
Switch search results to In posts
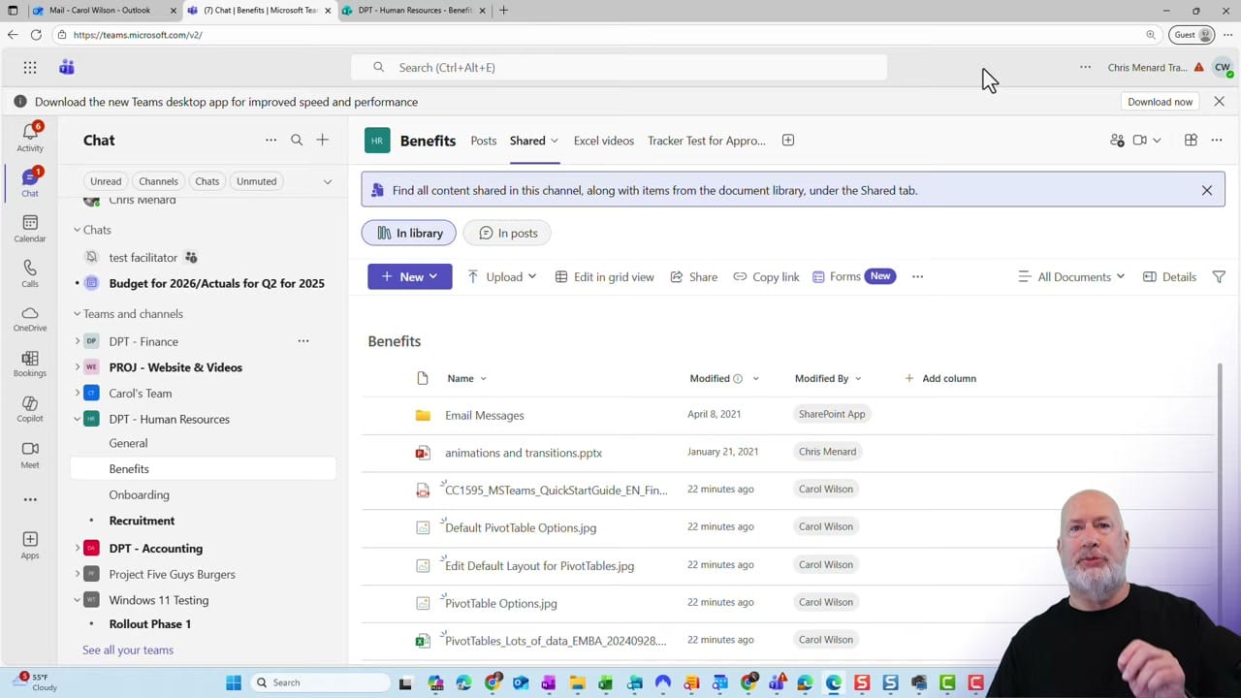click(x=508, y=233)
